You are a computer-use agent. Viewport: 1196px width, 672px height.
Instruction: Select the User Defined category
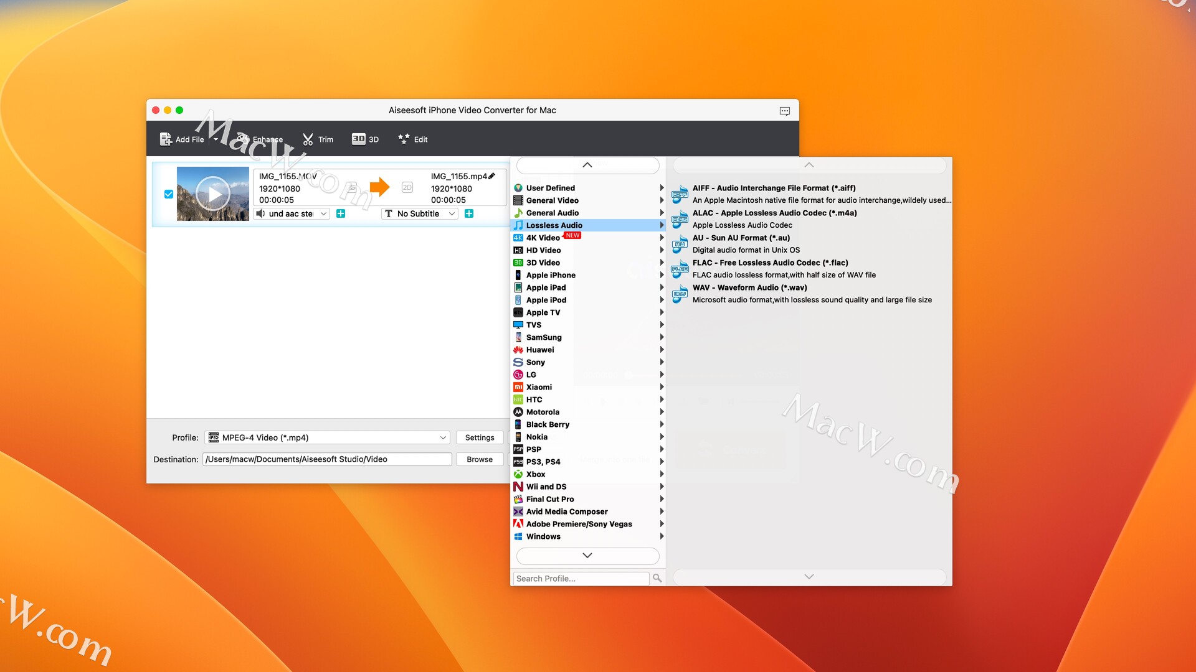click(588, 188)
